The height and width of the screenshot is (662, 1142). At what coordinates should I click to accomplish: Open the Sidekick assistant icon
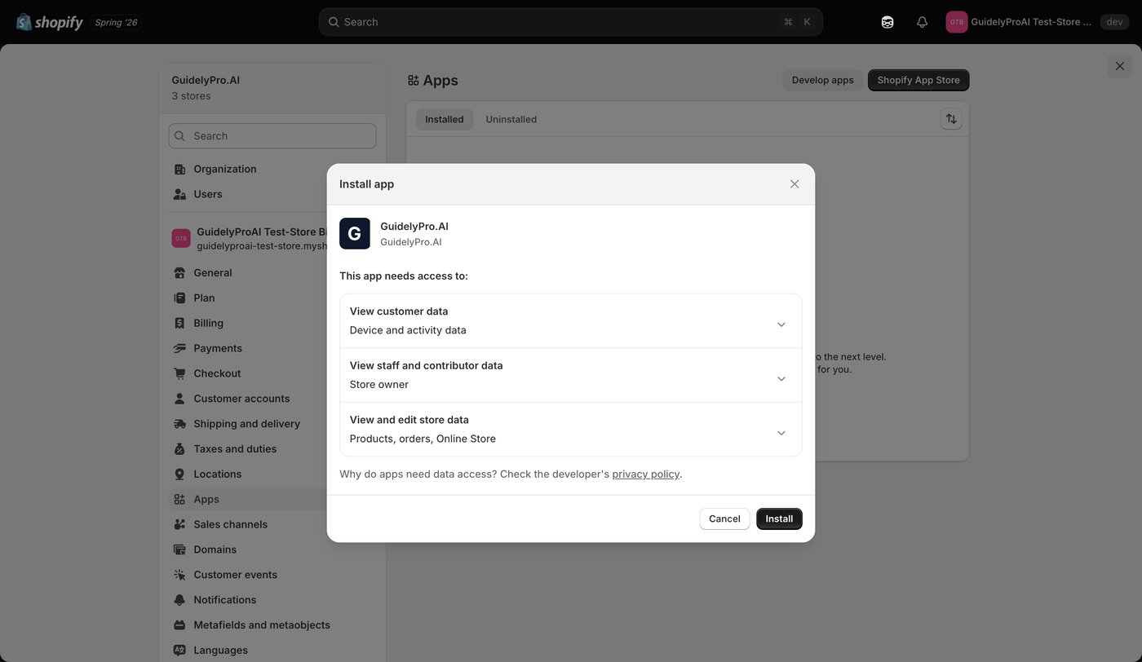(x=887, y=22)
